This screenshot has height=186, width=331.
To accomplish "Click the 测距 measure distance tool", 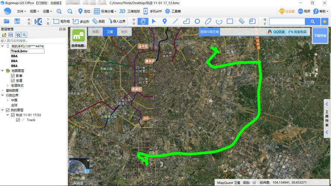I will 99,22.
